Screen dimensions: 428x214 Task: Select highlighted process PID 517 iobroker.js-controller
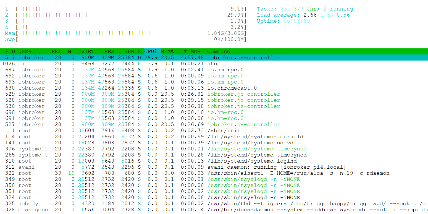click(x=214, y=58)
